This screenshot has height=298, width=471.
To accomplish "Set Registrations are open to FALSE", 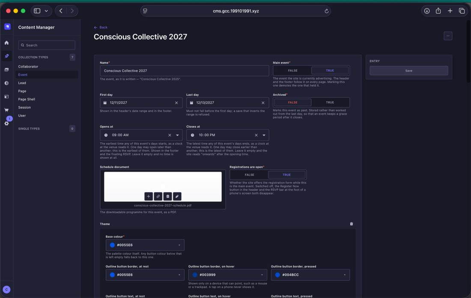I will click(249, 175).
